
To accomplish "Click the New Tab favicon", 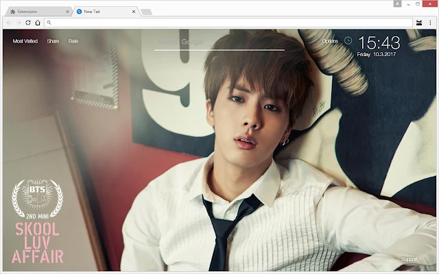I will click(x=80, y=12).
